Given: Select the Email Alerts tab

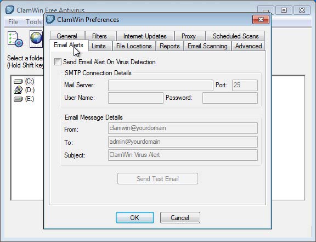Looking at the screenshot, I should click(x=69, y=45).
